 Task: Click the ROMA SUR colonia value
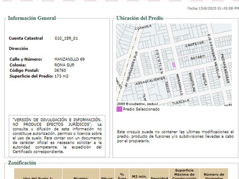pos(64,65)
